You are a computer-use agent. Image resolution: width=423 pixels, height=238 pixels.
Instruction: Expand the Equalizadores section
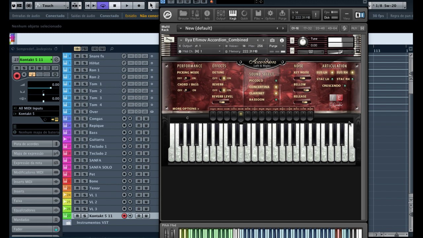click(x=36, y=210)
